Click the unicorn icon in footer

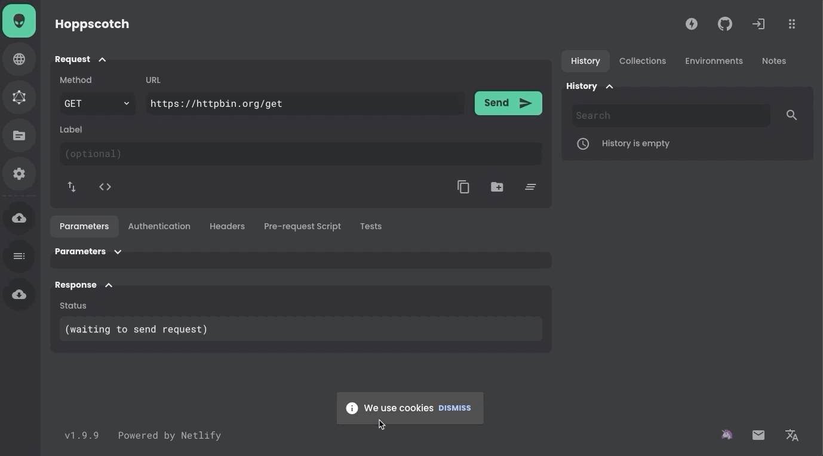tap(727, 435)
